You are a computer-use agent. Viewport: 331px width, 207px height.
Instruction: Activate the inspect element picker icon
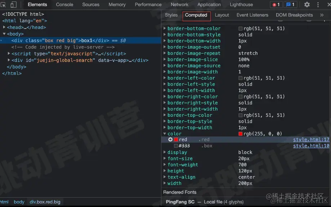(3, 4)
